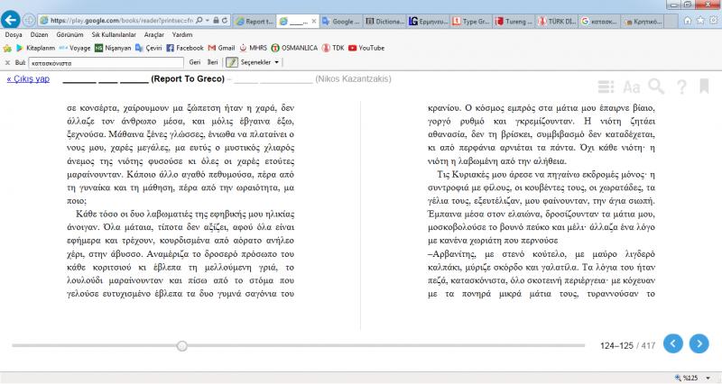The image size is (722, 384).
Task: Switch to the κατασκ... tab
Action: click(x=600, y=21)
